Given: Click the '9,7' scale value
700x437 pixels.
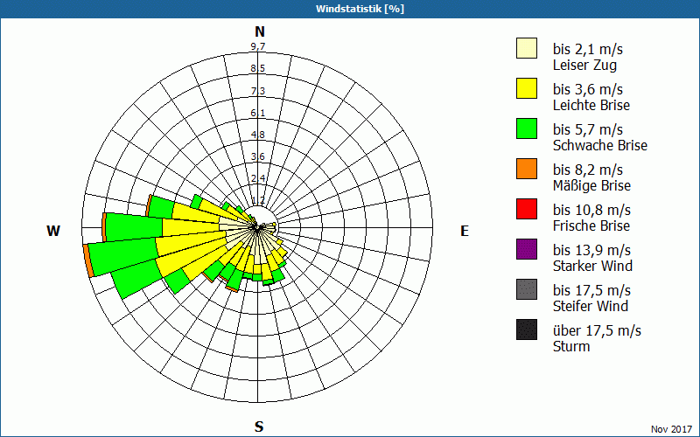Looking at the screenshot, I should pos(258,46).
